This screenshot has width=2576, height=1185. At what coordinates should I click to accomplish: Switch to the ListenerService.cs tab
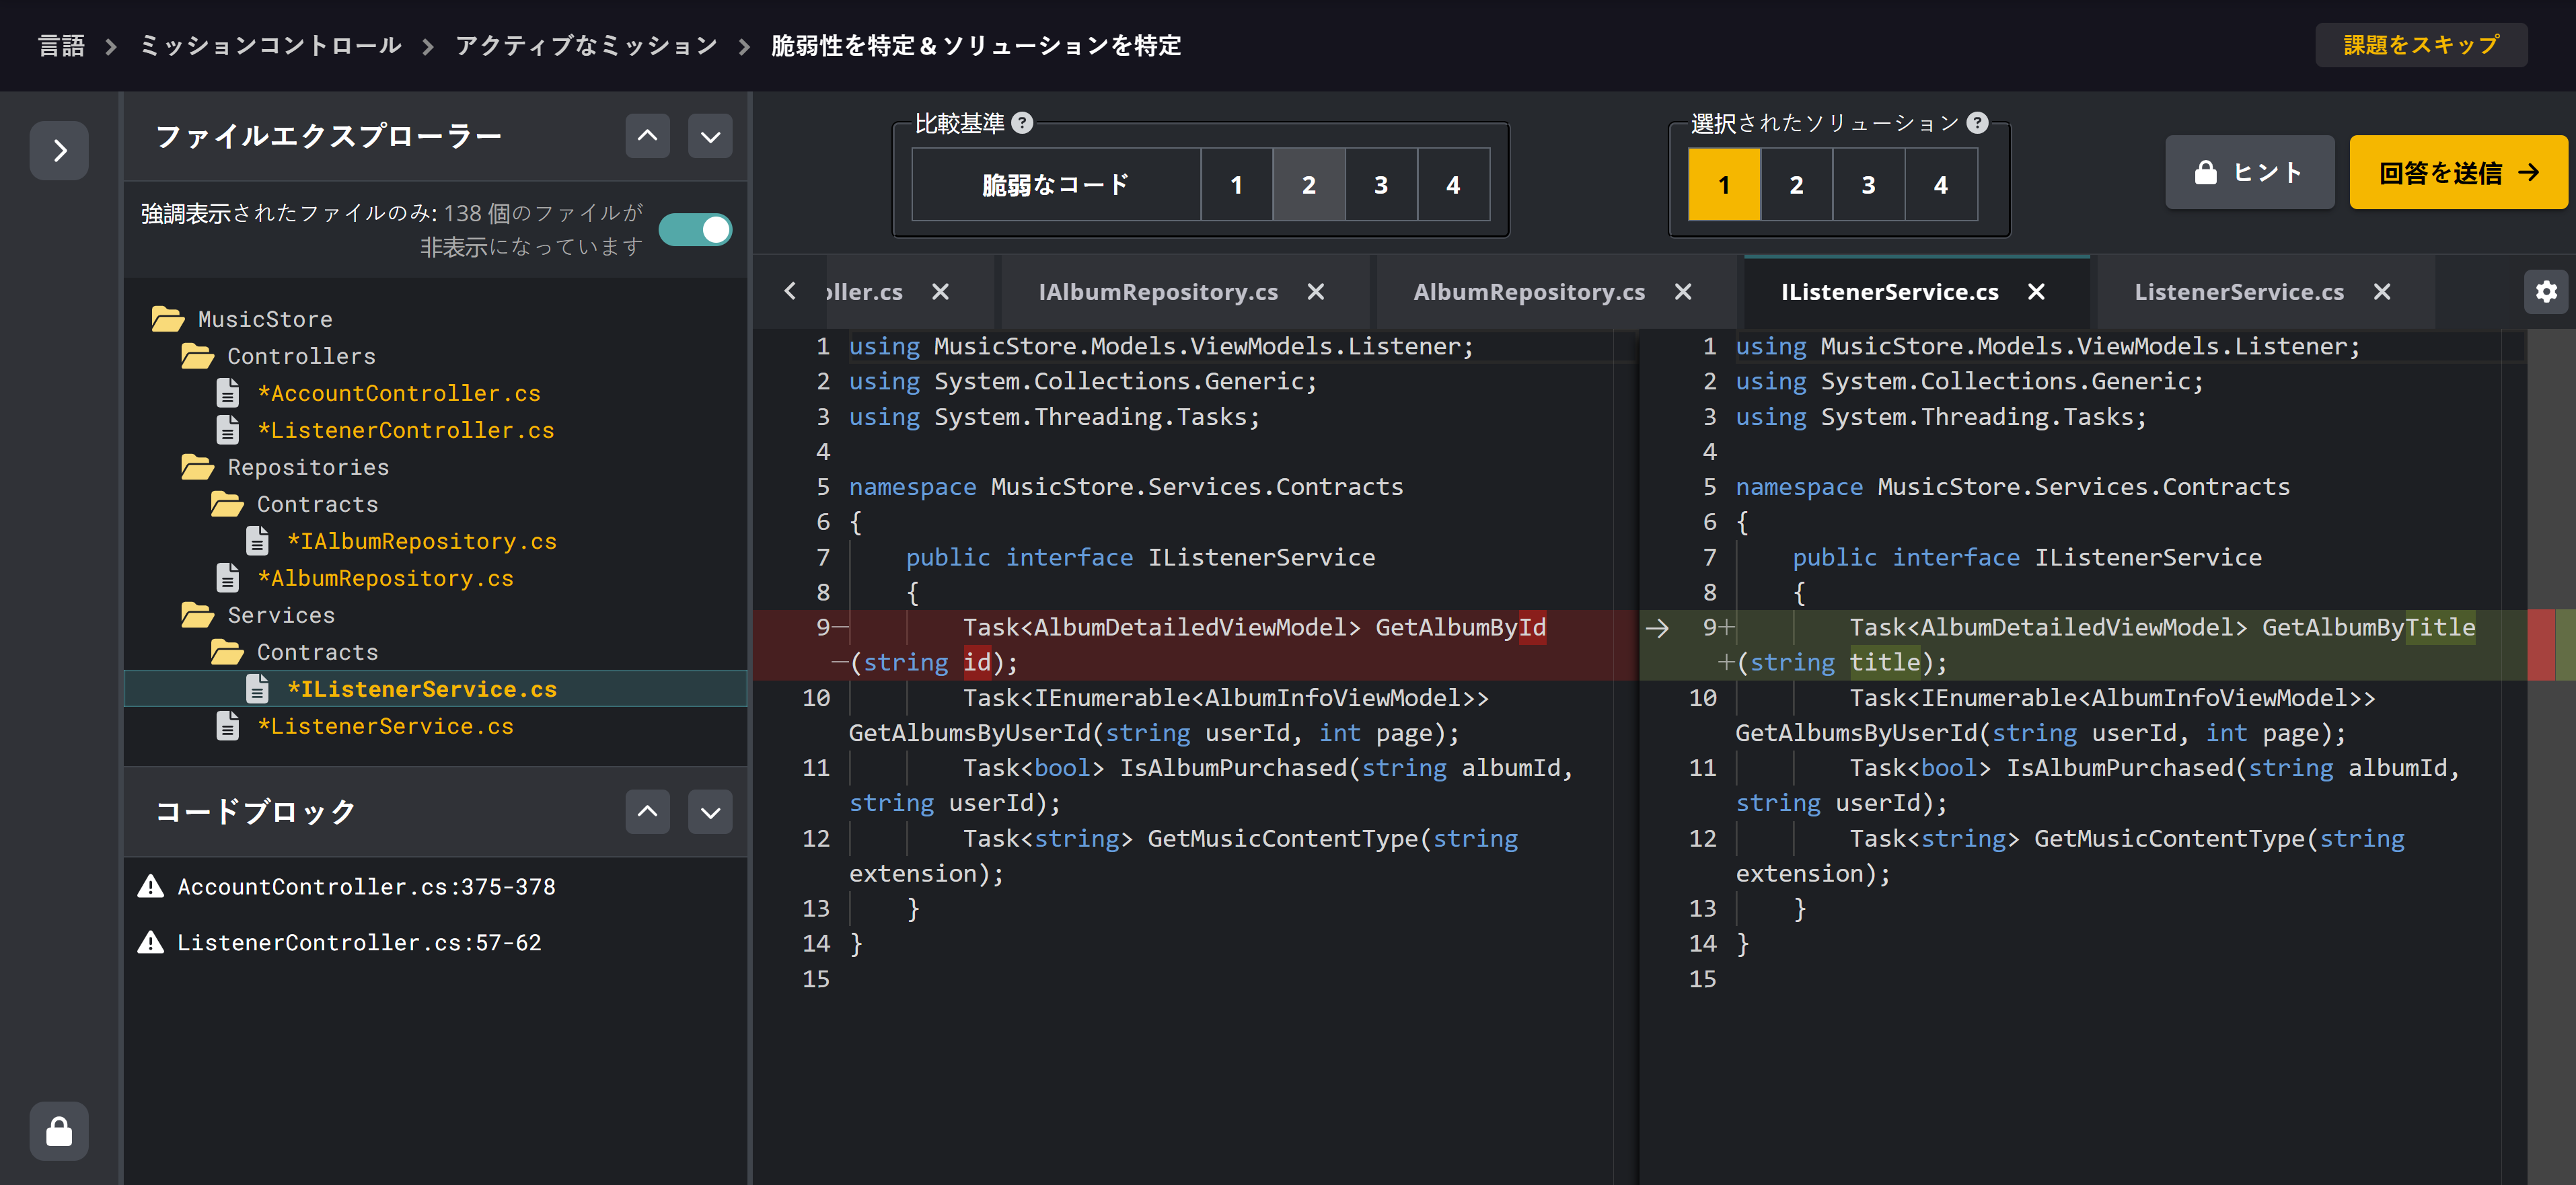2239,292
